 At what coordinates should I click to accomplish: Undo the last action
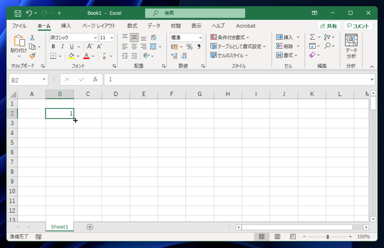click(x=29, y=13)
